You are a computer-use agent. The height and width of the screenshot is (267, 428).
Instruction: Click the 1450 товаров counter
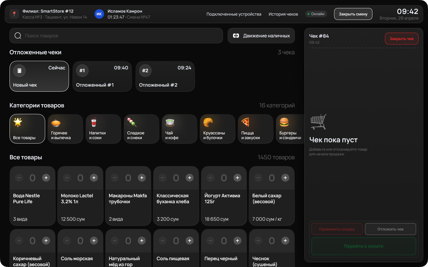pos(276,157)
